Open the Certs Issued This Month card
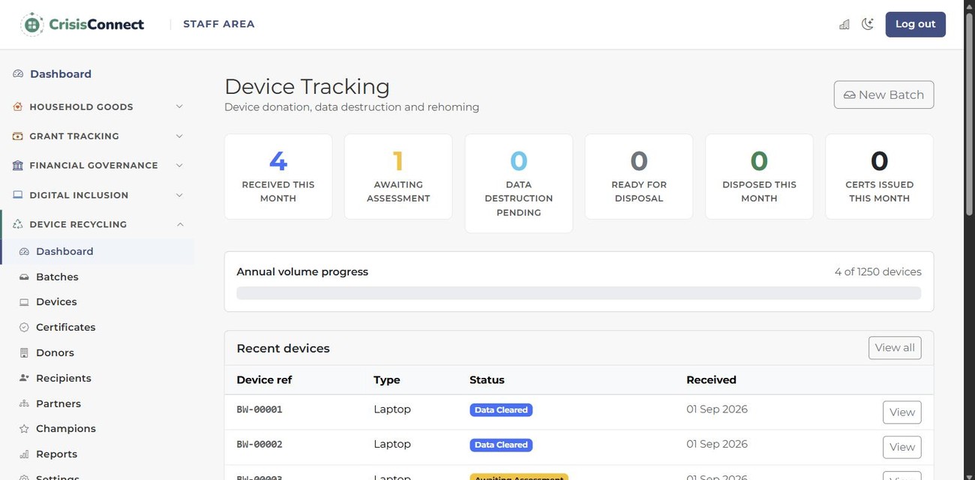This screenshot has height=480, width=975. pos(880,176)
